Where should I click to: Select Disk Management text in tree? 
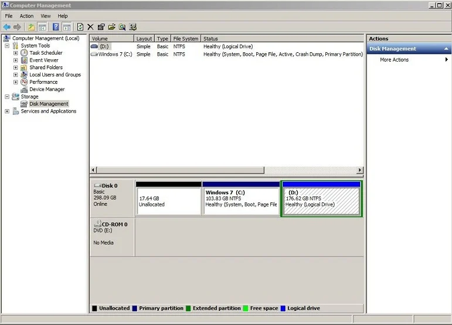point(49,104)
